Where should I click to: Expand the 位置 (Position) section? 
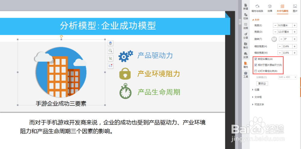coord(256,90)
